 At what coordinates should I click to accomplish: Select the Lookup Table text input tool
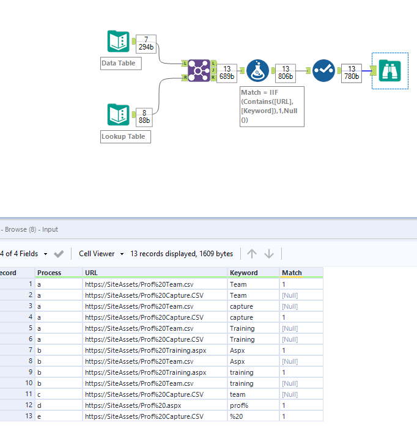(x=117, y=115)
